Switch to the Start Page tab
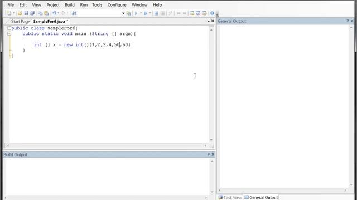 20,22
